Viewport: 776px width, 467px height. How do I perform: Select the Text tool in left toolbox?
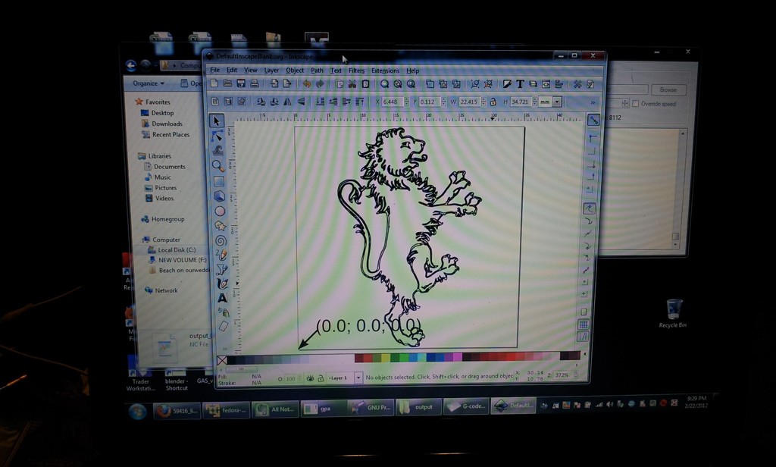pos(222,298)
